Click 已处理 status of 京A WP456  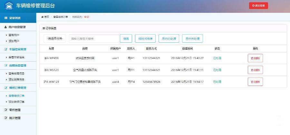pyautogui.click(x=217, y=58)
